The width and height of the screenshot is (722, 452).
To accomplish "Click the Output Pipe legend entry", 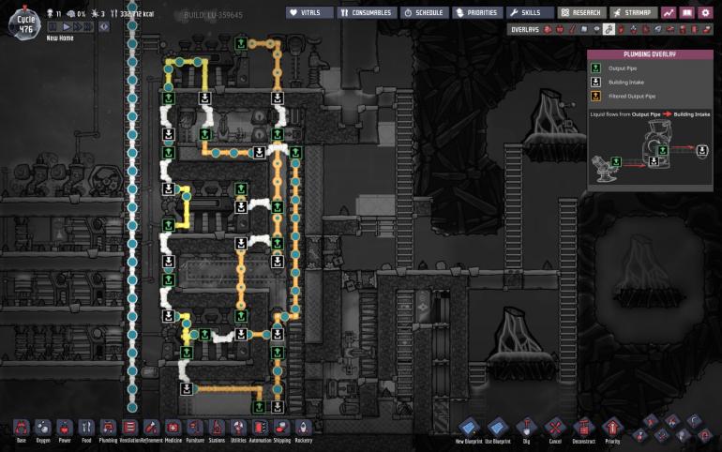I will point(615,68).
